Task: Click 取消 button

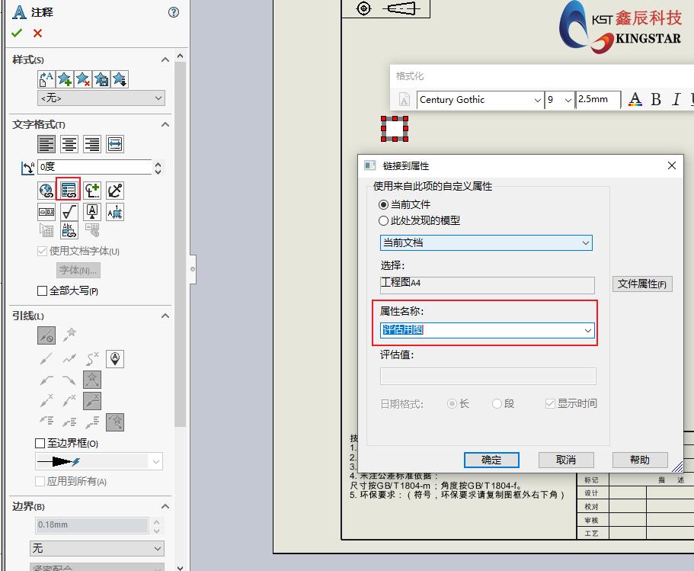Action: tap(566, 460)
